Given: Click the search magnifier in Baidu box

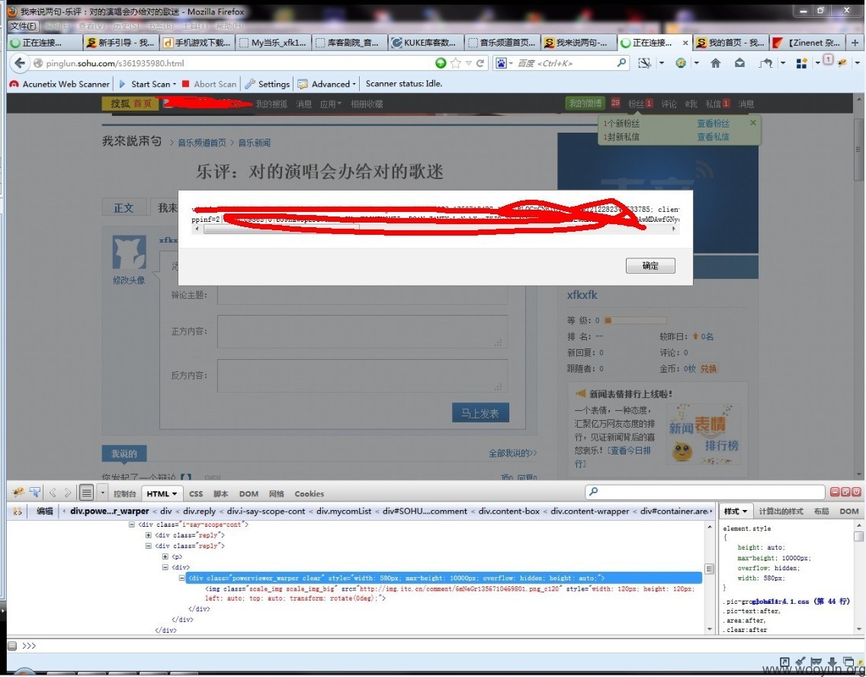Looking at the screenshot, I should tap(621, 63).
